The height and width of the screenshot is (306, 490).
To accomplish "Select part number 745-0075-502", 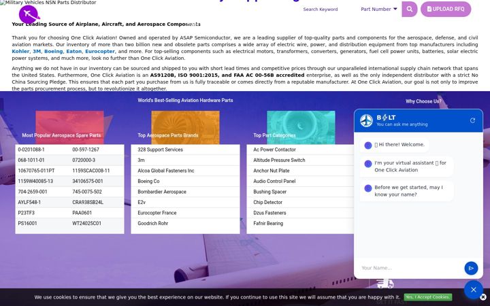I will [87, 192].
